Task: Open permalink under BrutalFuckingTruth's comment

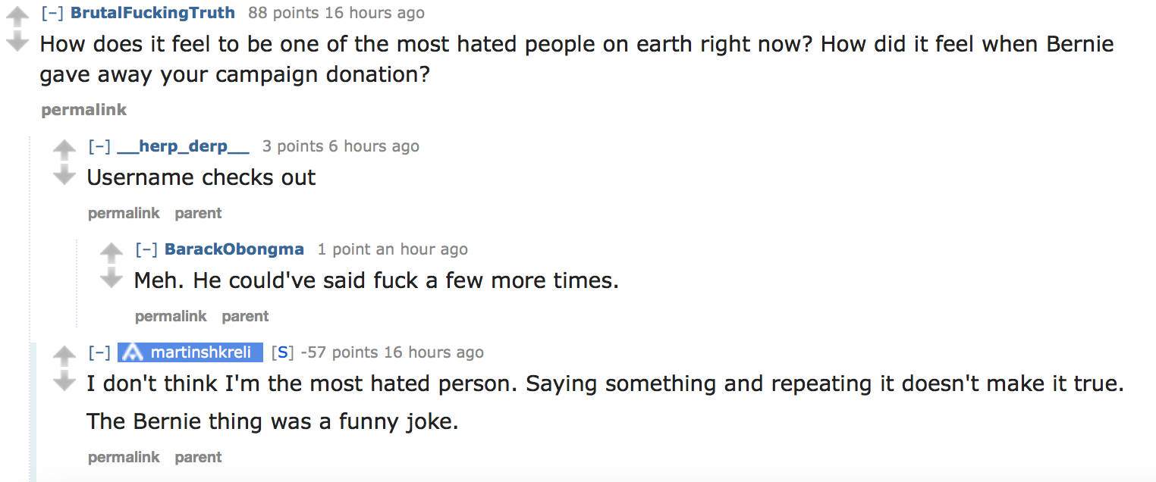Action: tap(83, 110)
